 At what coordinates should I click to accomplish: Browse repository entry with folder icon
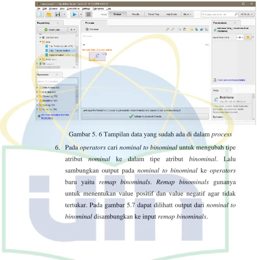(248, 37)
